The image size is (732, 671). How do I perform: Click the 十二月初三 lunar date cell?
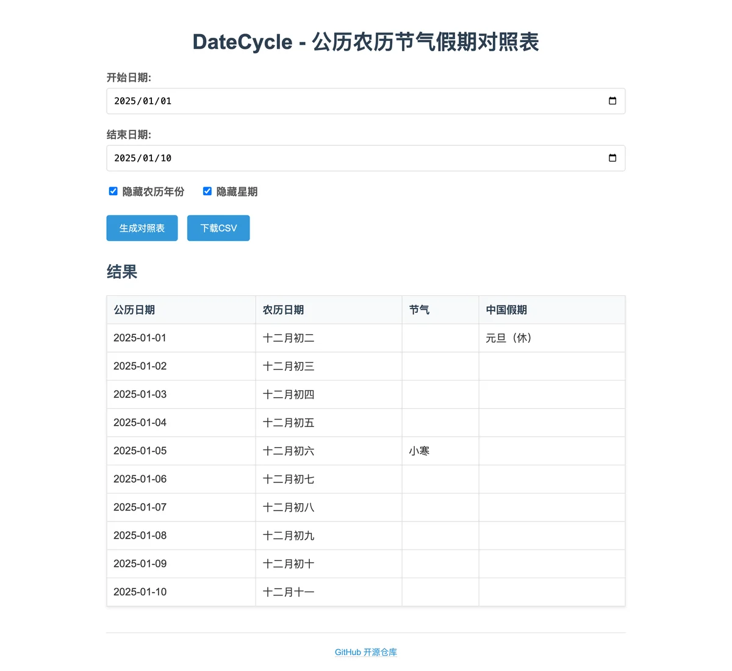[329, 366]
